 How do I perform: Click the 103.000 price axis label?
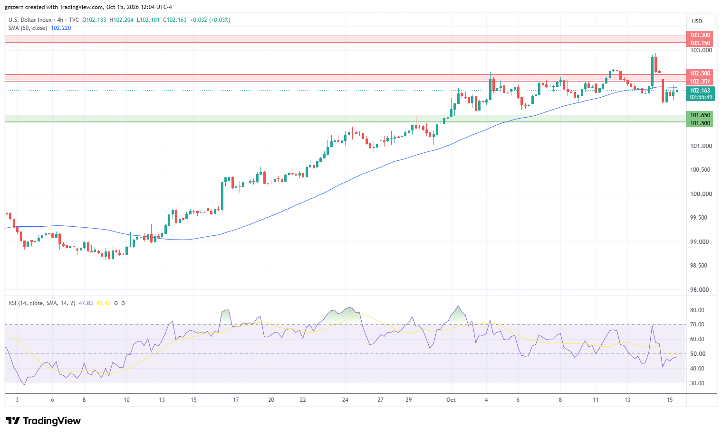click(701, 50)
